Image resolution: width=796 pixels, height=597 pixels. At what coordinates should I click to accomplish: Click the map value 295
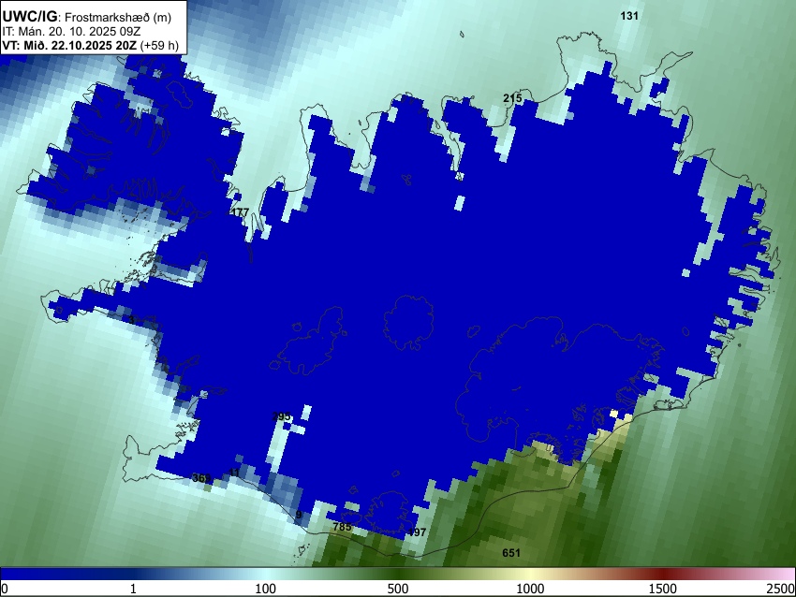tap(281, 416)
